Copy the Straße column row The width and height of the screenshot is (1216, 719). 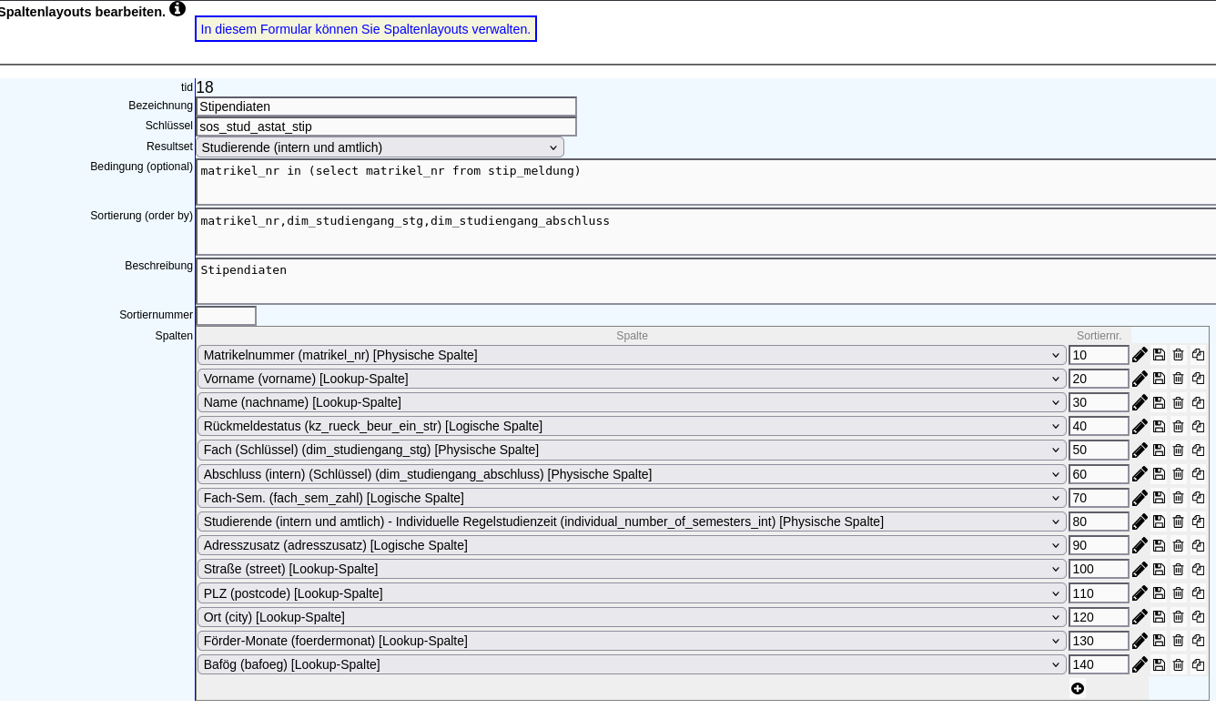1198,569
